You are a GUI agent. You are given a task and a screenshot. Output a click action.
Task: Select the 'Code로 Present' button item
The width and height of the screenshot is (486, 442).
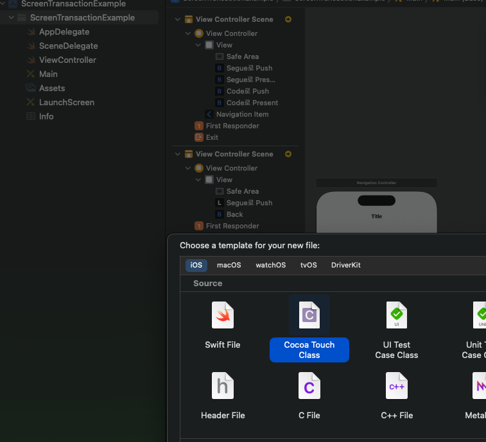(252, 103)
